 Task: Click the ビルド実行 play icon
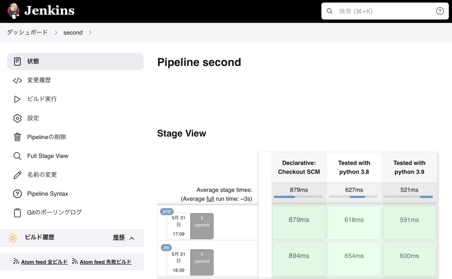(x=17, y=99)
